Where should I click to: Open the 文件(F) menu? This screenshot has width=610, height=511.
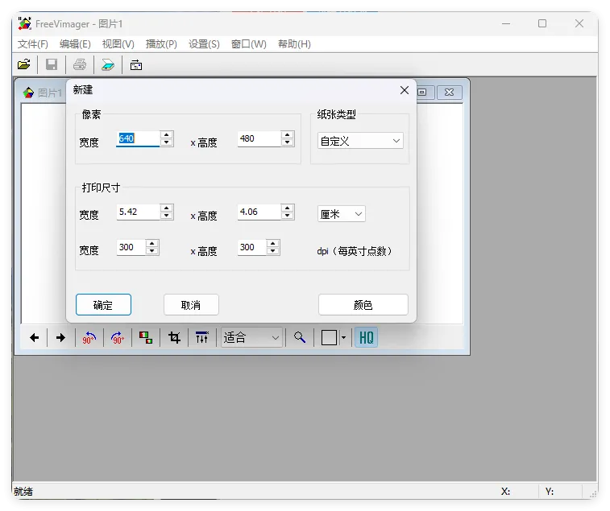[x=33, y=44]
